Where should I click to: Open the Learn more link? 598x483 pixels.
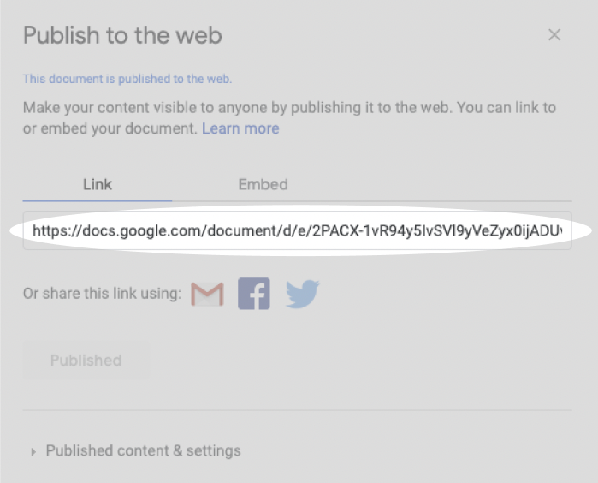[x=240, y=128]
